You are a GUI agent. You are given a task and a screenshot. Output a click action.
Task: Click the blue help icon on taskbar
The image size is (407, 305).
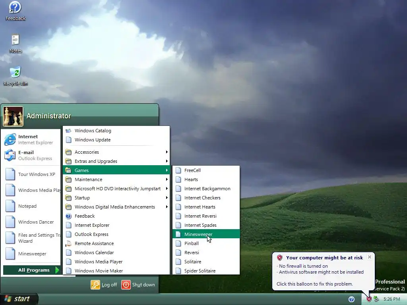click(351, 299)
